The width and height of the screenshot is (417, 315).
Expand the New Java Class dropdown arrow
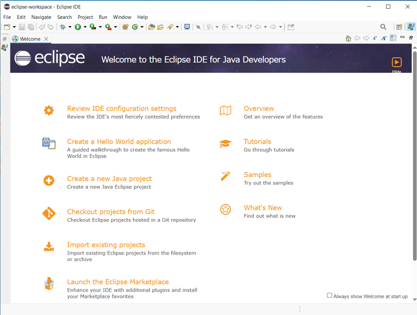click(142, 27)
